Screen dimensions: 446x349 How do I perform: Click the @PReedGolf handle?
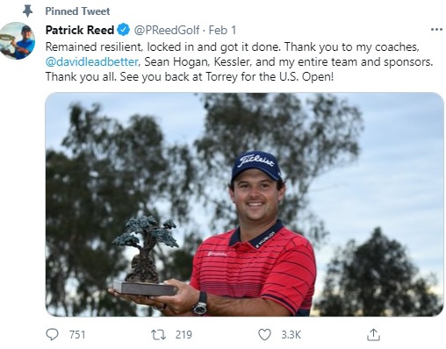point(167,30)
